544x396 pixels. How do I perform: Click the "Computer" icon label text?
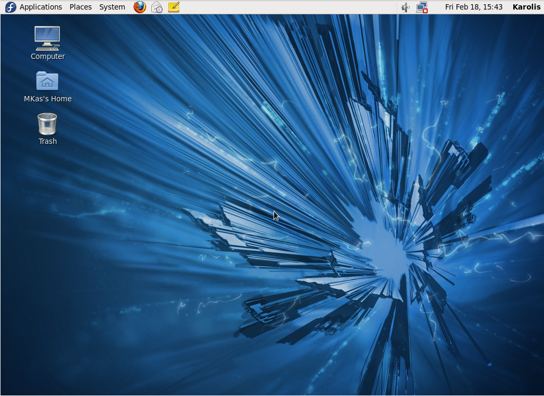tap(48, 56)
